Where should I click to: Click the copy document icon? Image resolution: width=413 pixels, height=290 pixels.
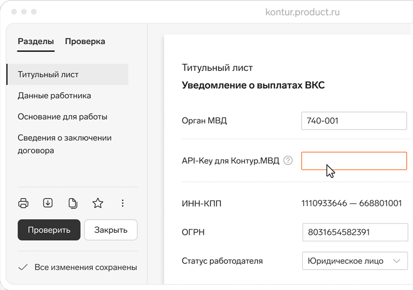point(73,203)
